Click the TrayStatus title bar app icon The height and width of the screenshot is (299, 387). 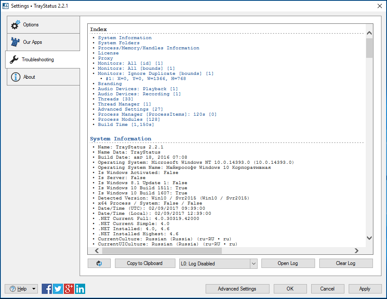point(5,6)
